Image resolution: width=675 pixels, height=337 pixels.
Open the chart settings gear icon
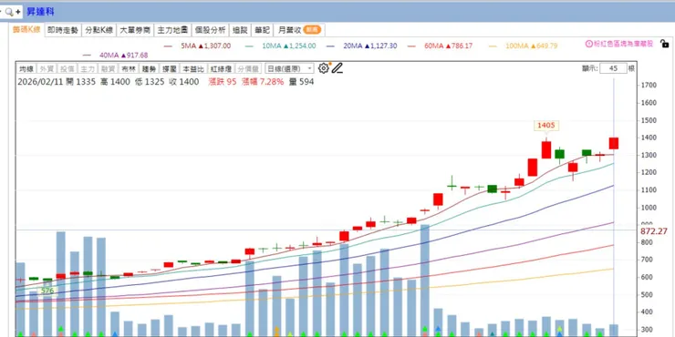[x=323, y=68]
